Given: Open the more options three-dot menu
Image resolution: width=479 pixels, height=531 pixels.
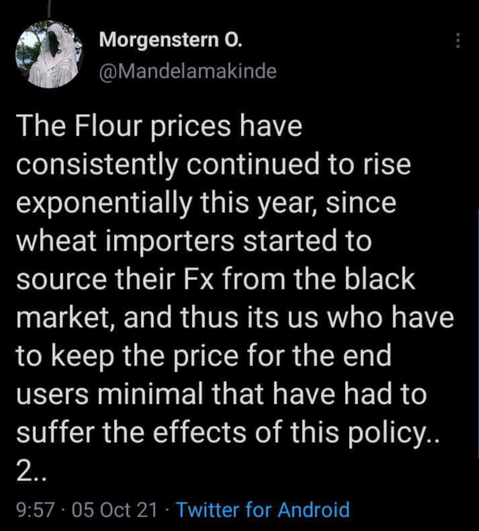Looking at the screenshot, I should (x=458, y=41).
